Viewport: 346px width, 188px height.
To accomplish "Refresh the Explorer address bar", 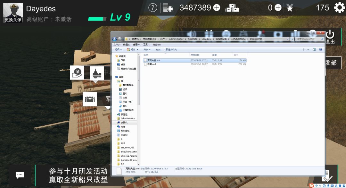I will [292, 39].
